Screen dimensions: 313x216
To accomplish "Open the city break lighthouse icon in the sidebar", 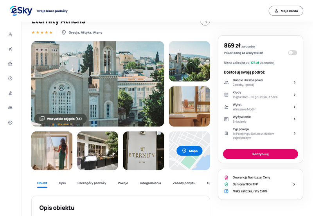I will 10,93.
